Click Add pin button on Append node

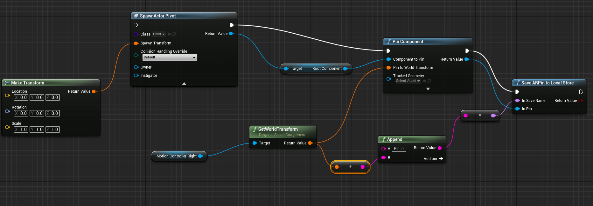pyautogui.click(x=433, y=159)
